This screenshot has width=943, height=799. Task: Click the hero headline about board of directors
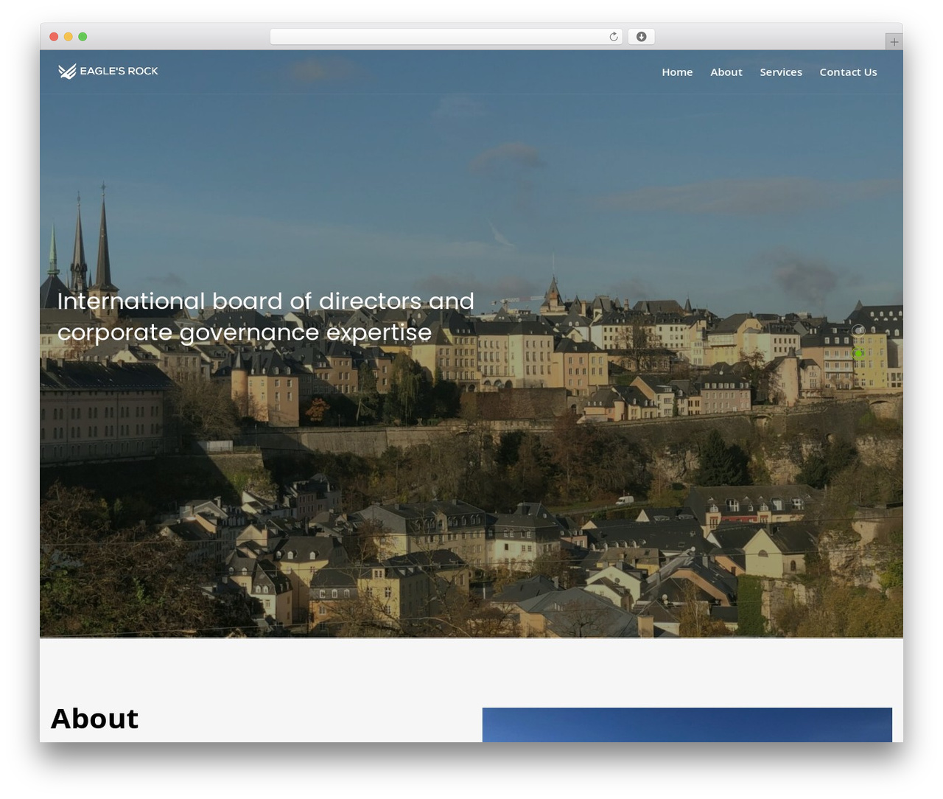click(x=266, y=317)
